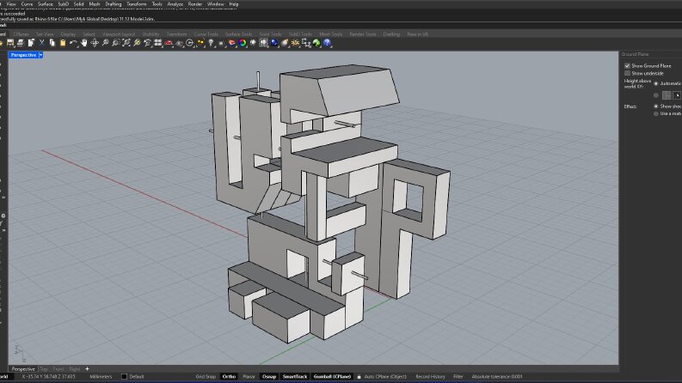Select the custom height radio button
The image size is (682, 383).
[x=656, y=95]
